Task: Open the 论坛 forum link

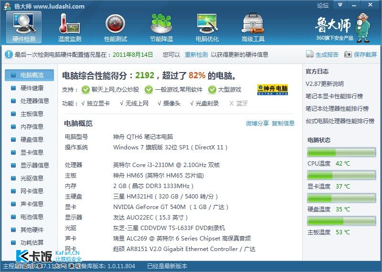Action: click(323, 5)
